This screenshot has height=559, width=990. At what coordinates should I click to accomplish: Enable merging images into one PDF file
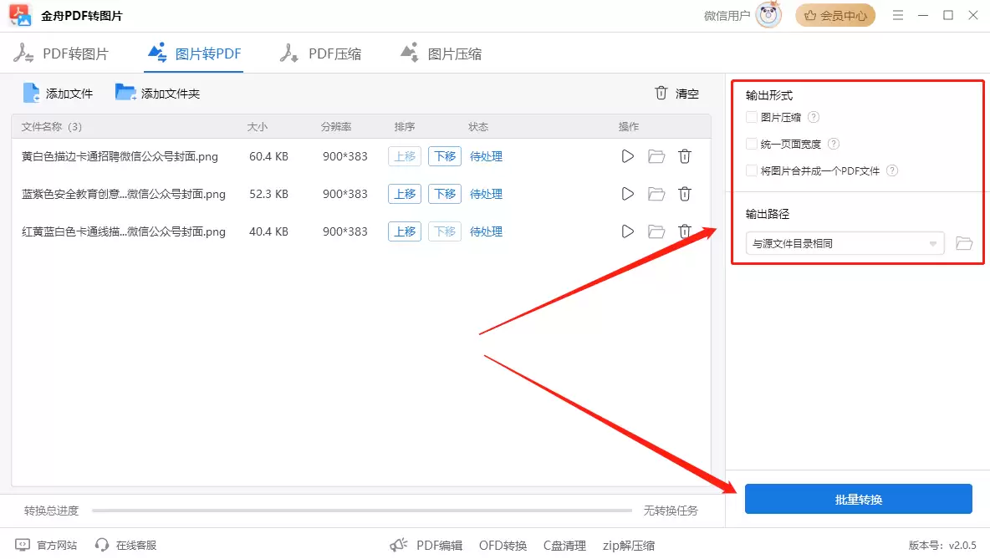[x=750, y=170]
